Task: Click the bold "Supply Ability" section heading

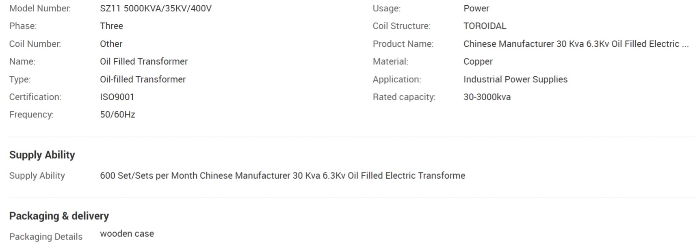Action: point(42,155)
